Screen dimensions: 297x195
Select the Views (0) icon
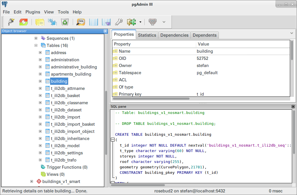pos(43,174)
